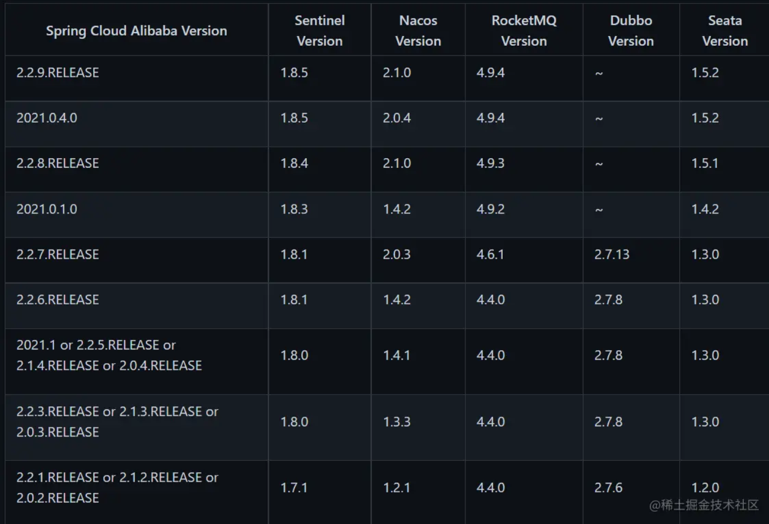Image resolution: width=769 pixels, height=524 pixels.
Task: Select the 2021.0.1.0 version cell
Action: 47,209
